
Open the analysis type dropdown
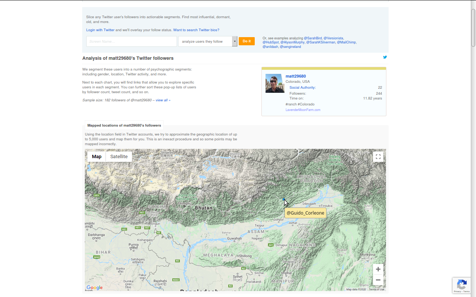(x=208, y=41)
